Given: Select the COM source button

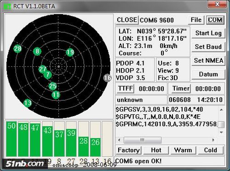Looking at the screenshot, I should pos(215,20).
